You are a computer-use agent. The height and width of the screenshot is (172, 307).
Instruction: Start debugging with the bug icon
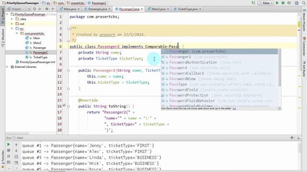tap(283, 3)
